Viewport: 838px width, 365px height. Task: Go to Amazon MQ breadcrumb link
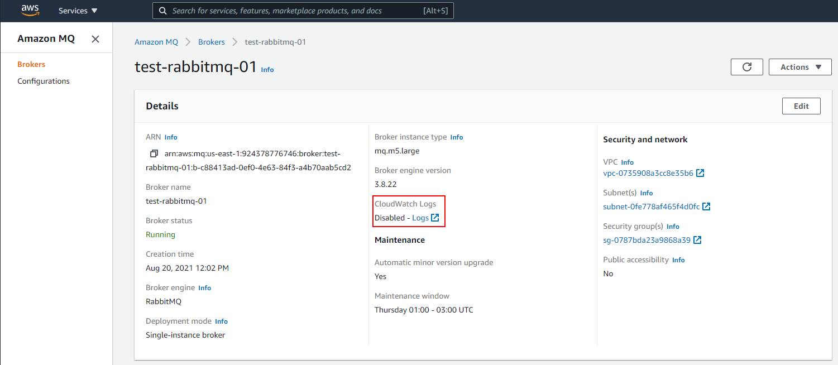pos(156,42)
